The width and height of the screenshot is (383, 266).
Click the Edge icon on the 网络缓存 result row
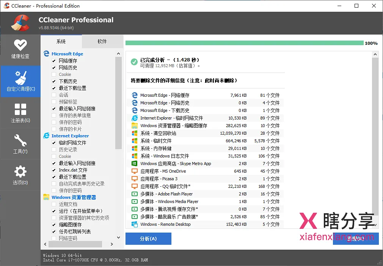click(x=135, y=95)
